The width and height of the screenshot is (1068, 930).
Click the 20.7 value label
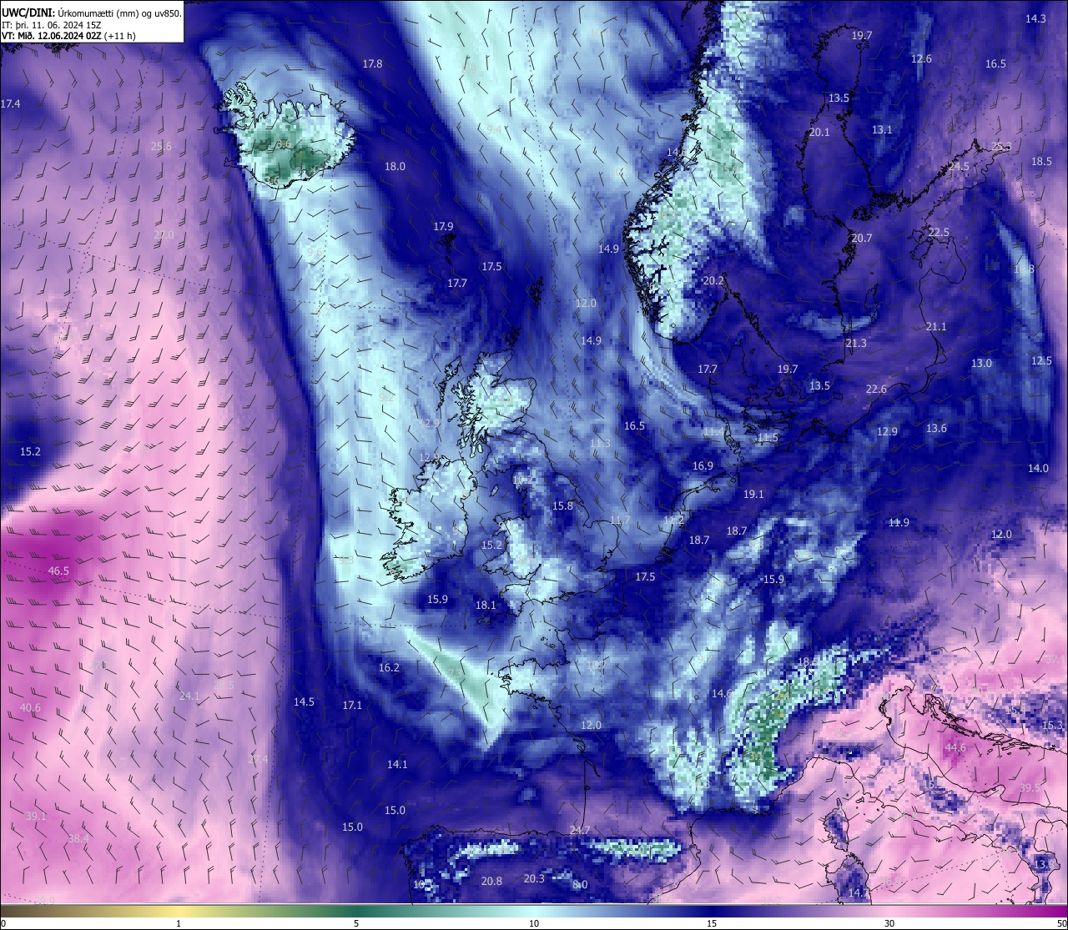pos(861,239)
